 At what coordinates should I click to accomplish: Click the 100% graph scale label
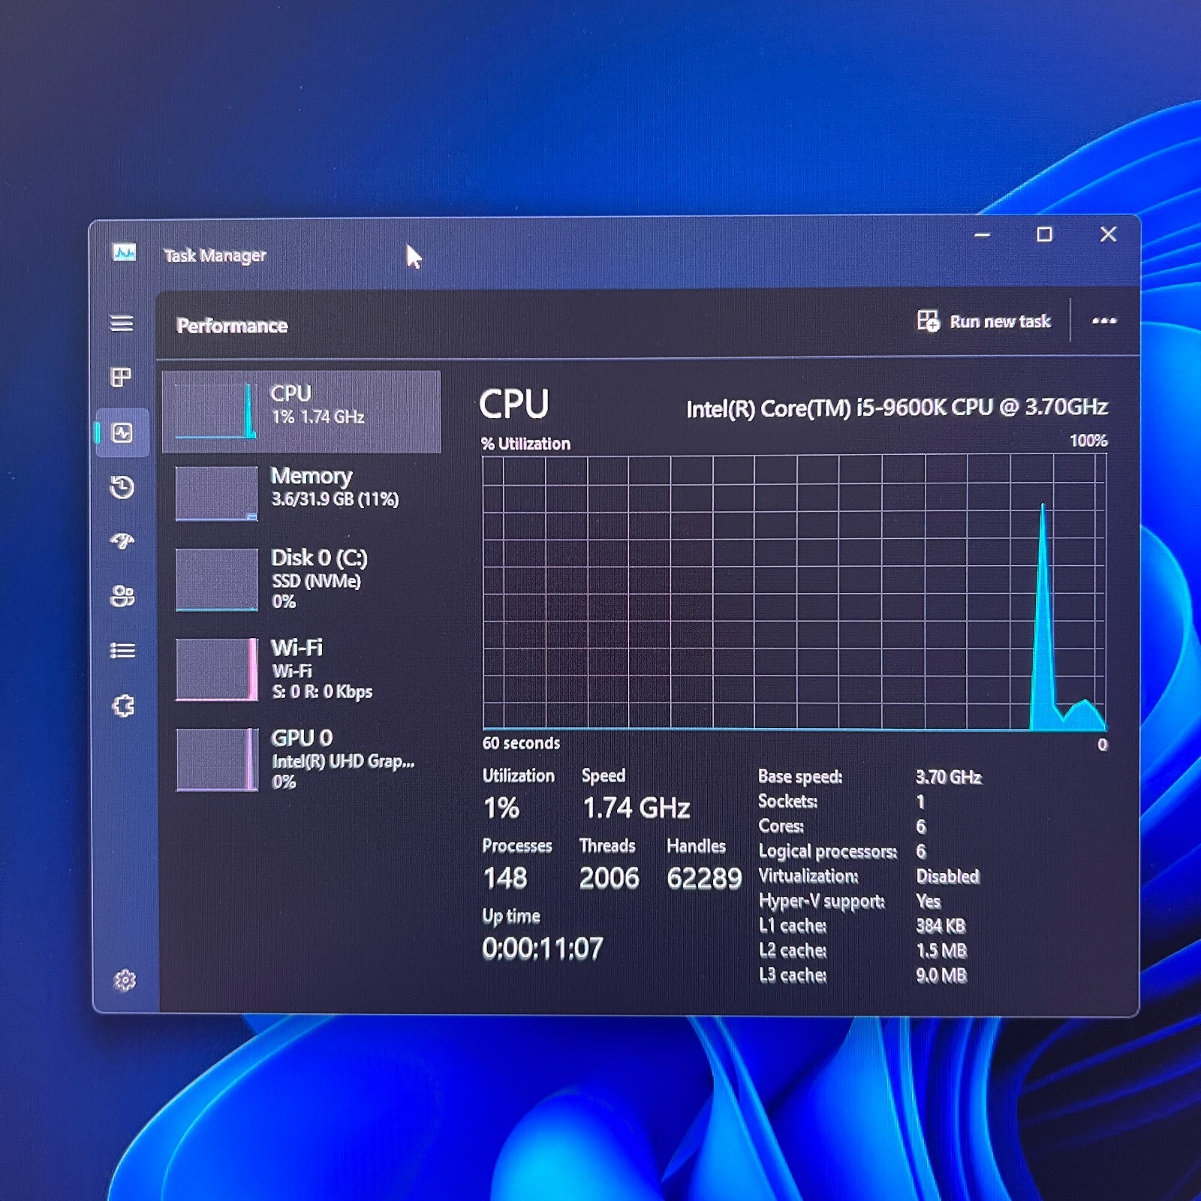1088,441
